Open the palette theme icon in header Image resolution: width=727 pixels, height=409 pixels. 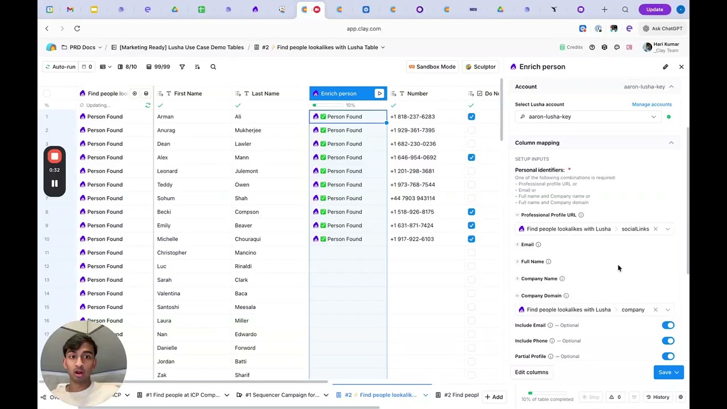point(617,47)
